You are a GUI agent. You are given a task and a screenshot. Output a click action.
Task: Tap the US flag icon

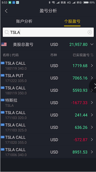coord(4,44)
